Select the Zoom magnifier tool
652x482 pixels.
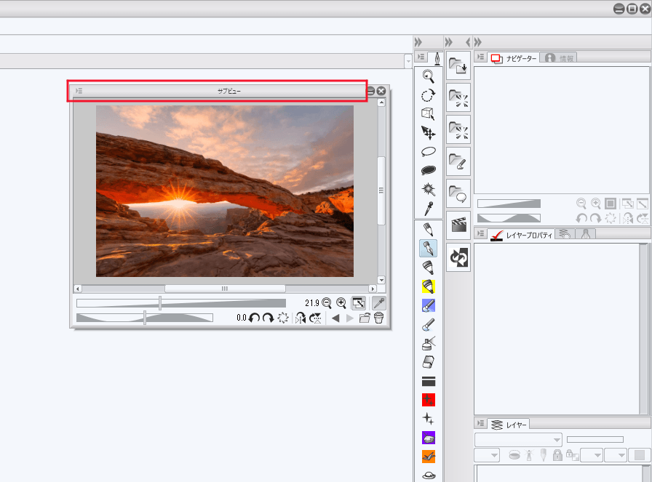[x=429, y=75]
